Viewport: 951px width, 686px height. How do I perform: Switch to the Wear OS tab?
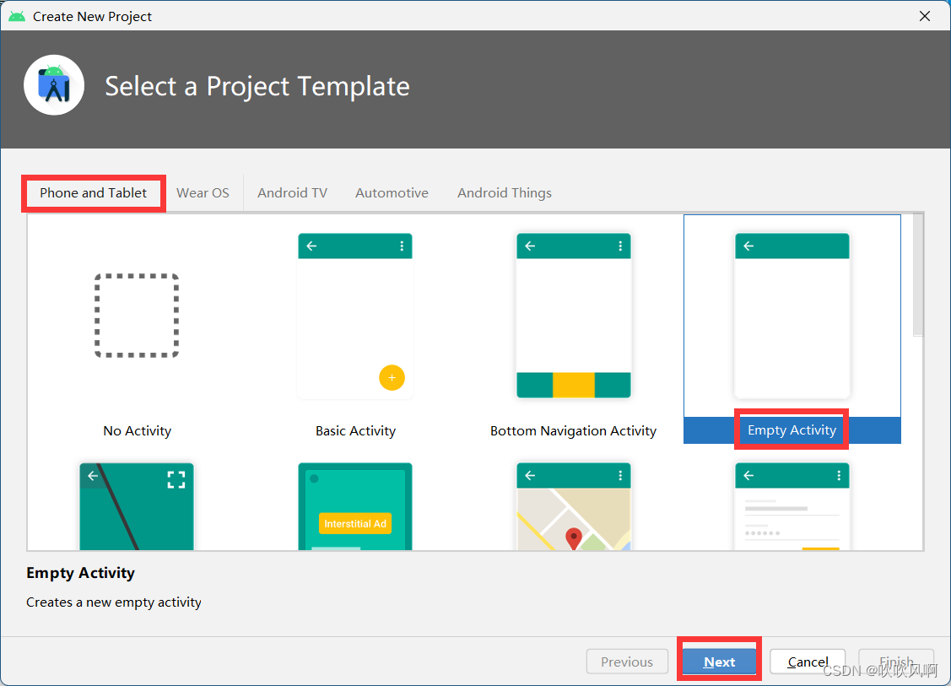point(203,193)
